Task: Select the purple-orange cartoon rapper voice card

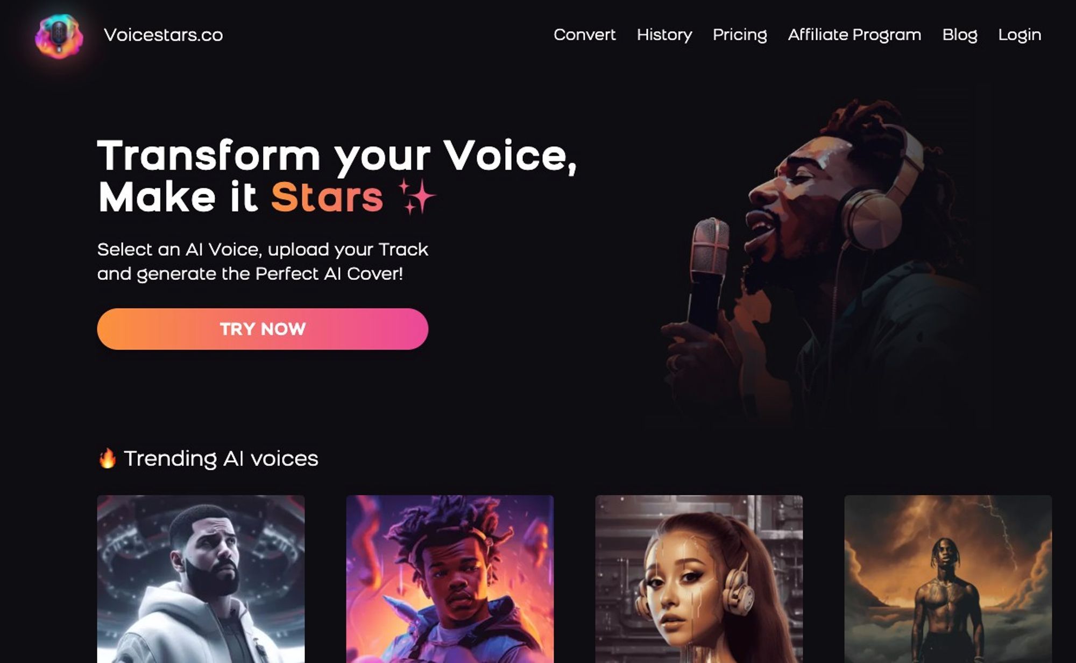Action: click(x=450, y=579)
